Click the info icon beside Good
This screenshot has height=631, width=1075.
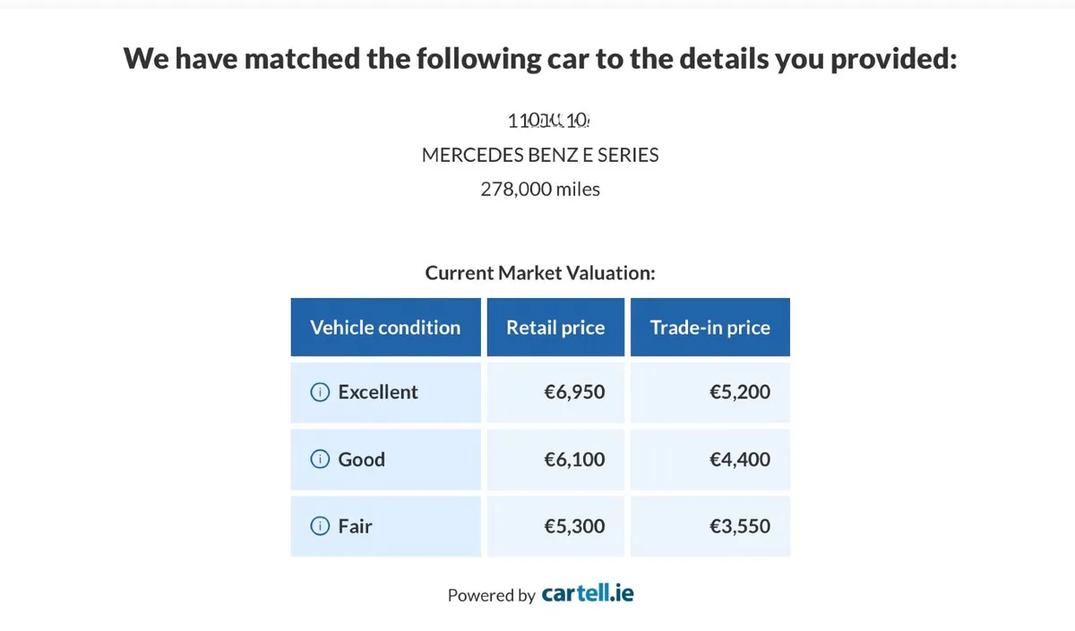pyautogui.click(x=320, y=459)
